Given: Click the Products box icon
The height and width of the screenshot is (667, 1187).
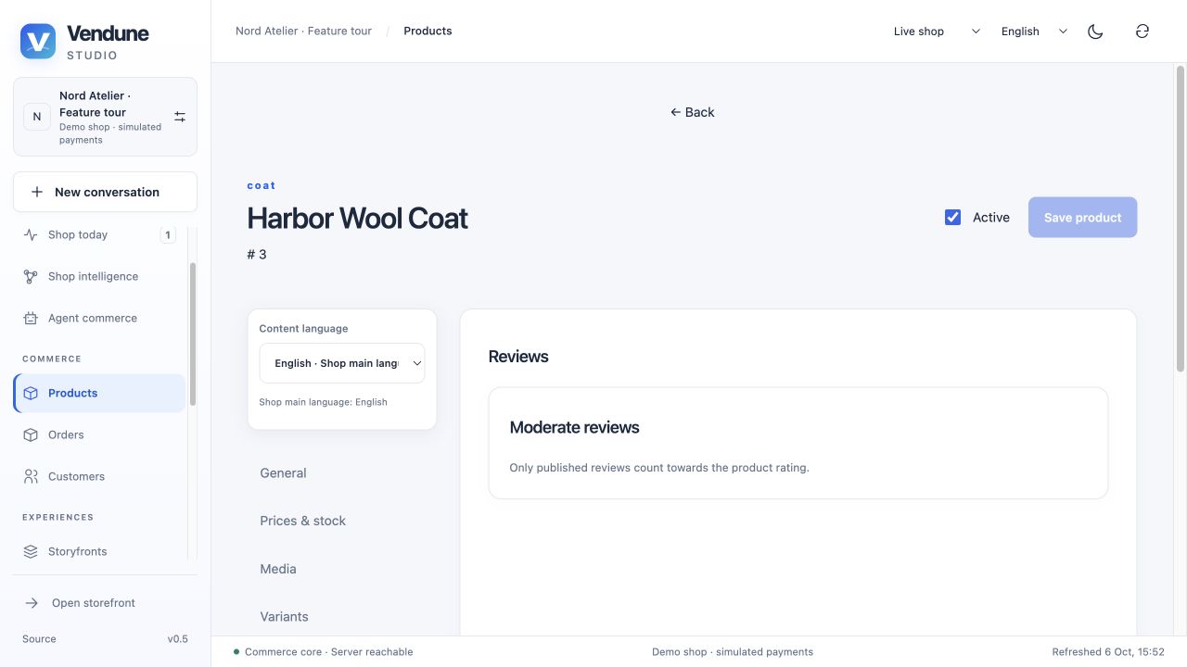Looking at the screenshot, I should (31, 393).
